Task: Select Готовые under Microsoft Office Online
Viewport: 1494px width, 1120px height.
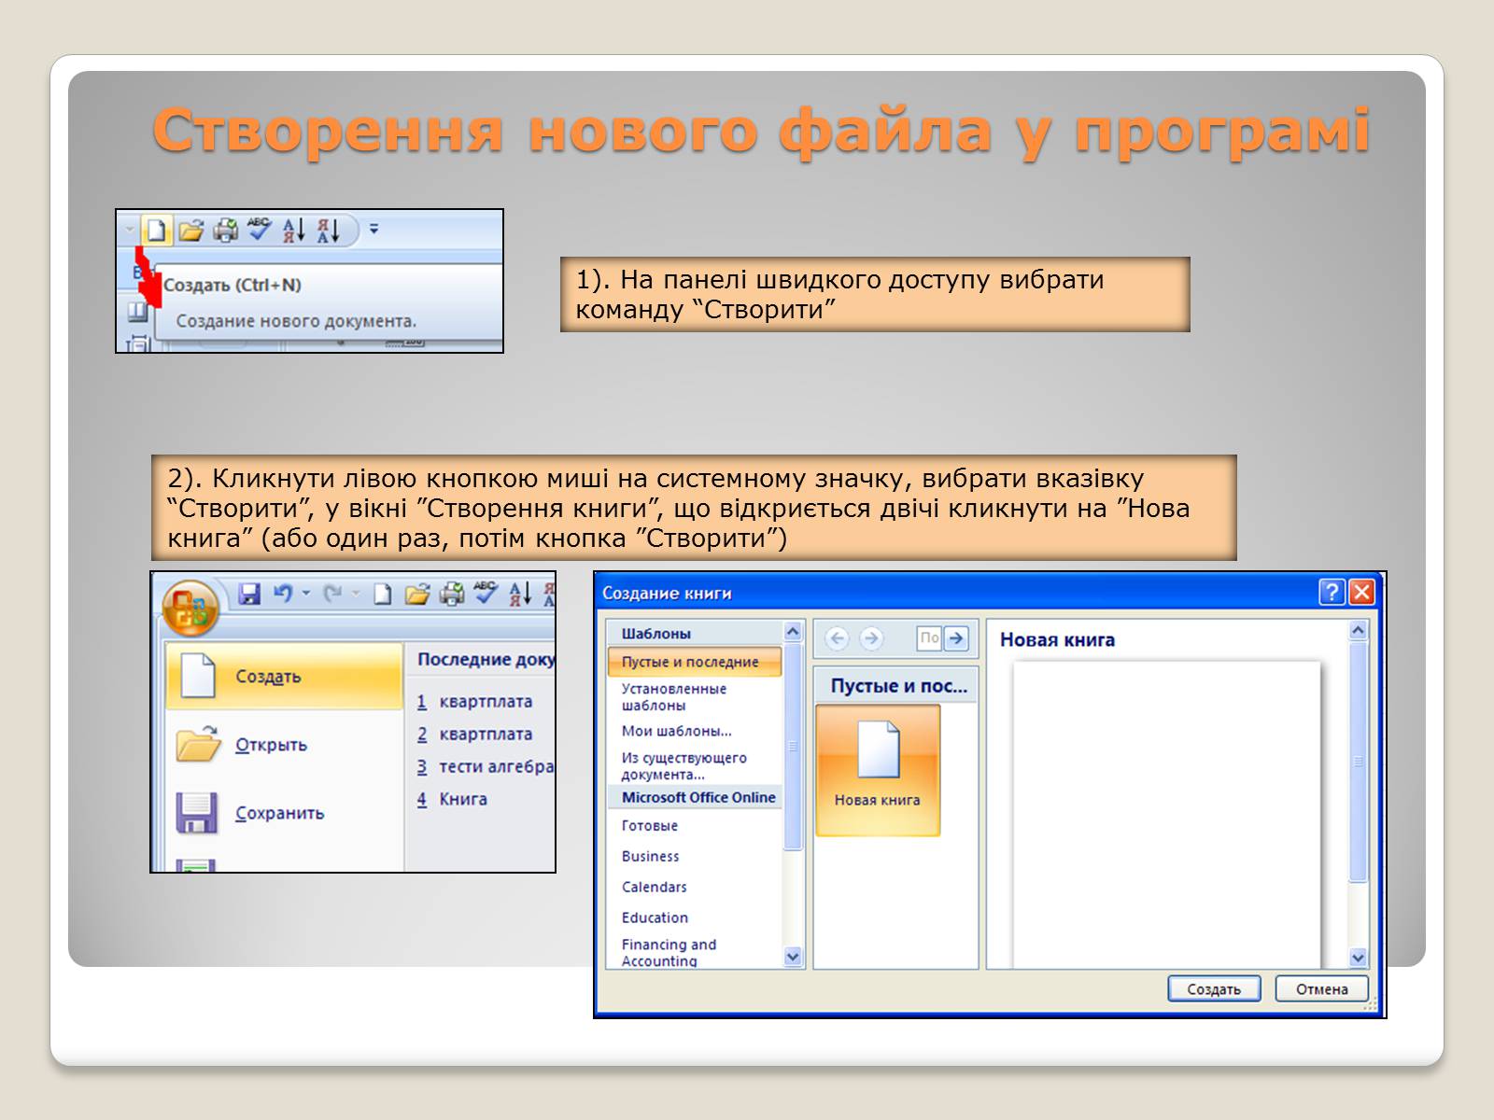Action: coord(695,826)
